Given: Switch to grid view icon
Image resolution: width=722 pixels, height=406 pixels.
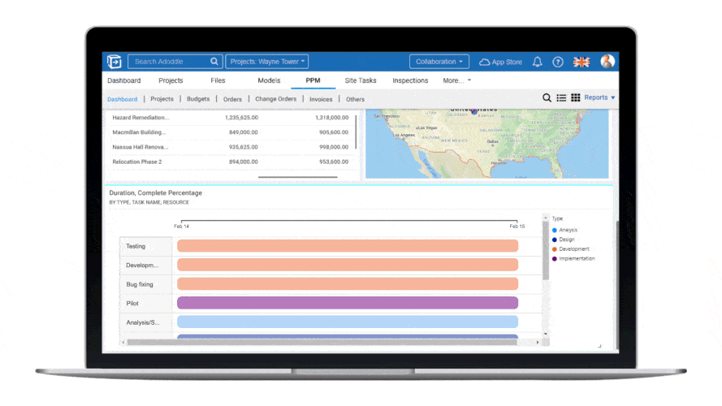Looking at the screenshot, I should tap(575, 98).
